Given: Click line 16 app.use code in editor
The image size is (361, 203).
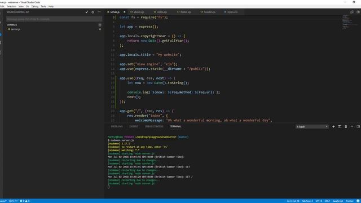Looking at the screenshot, I should (147, 78).
